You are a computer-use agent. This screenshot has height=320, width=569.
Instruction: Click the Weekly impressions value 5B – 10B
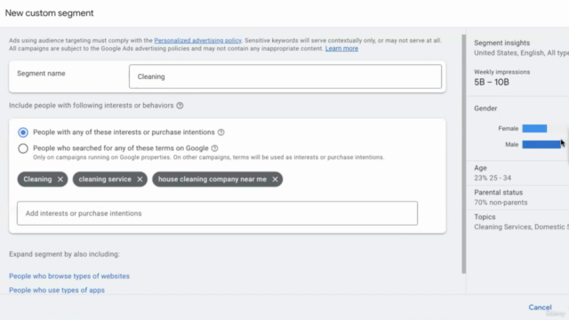pyautogui.click(x=492, y=83)
